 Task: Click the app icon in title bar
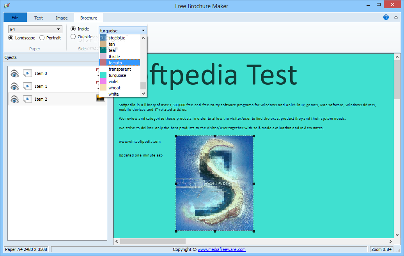pos(7,5)
